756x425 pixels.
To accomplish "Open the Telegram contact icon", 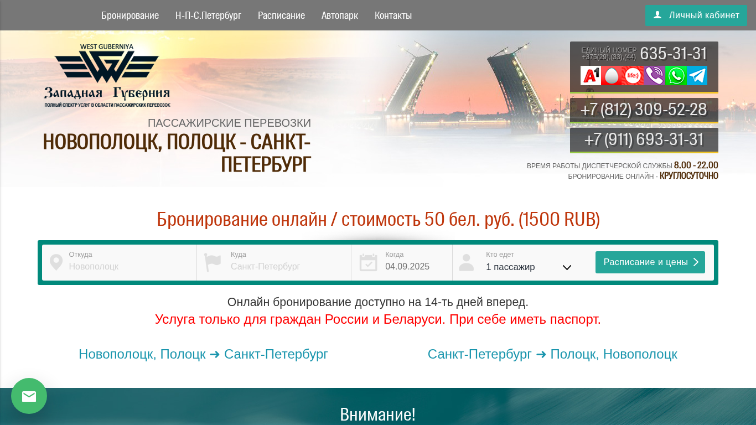I will pos(697,75).
